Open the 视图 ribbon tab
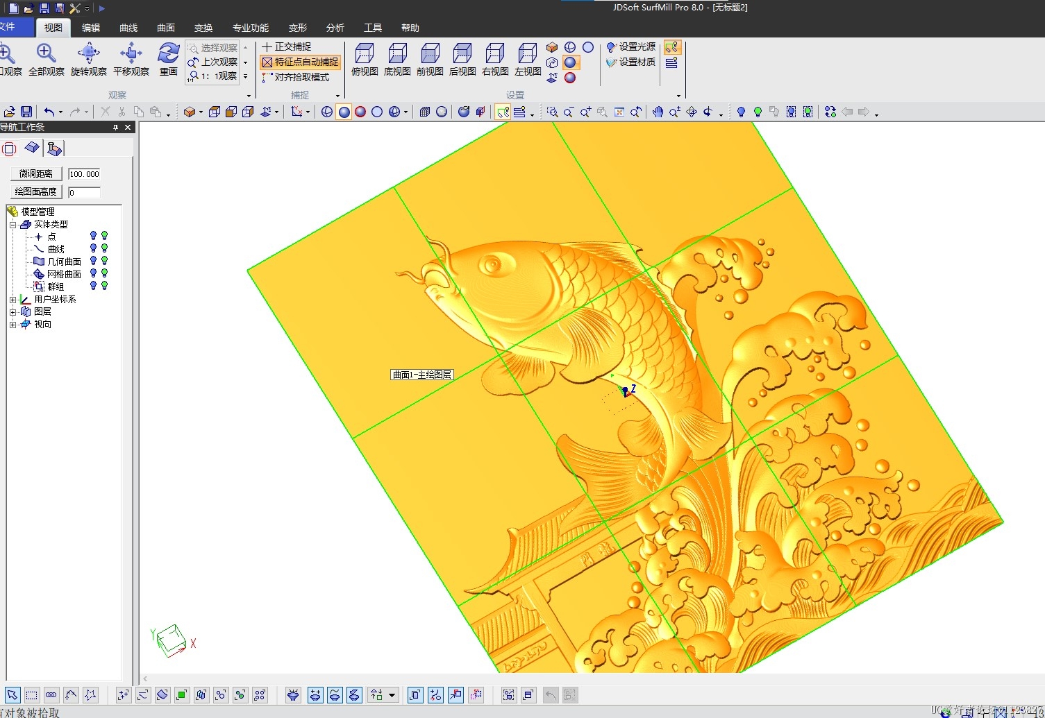Screen dimensions: 1045x718 pyautogui.click(x=53, y=28)
